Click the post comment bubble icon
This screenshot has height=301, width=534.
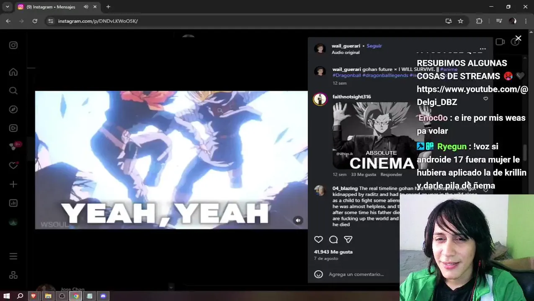pyautogui.click(x=333, y=240)
